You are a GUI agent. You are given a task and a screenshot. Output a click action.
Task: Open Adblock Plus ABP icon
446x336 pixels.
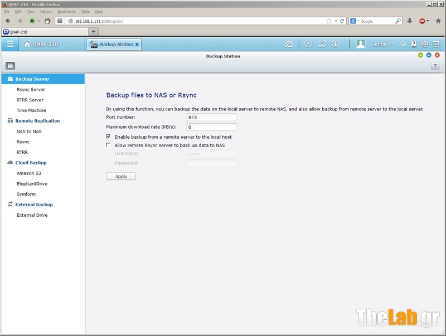coord(422,21)
